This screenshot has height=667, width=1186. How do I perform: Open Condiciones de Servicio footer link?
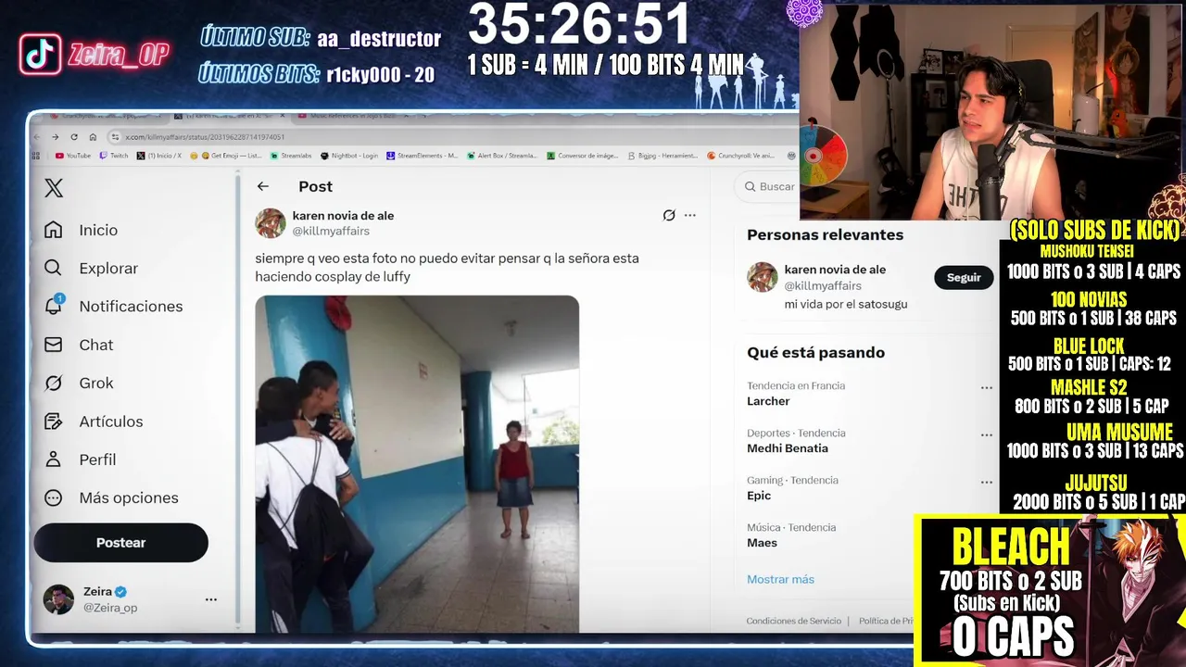click(793, 621)
